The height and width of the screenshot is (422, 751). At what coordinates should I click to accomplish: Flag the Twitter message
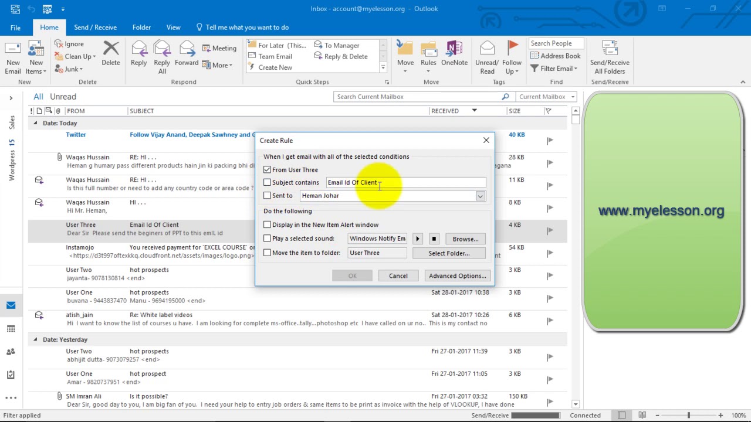coord(550,140)
